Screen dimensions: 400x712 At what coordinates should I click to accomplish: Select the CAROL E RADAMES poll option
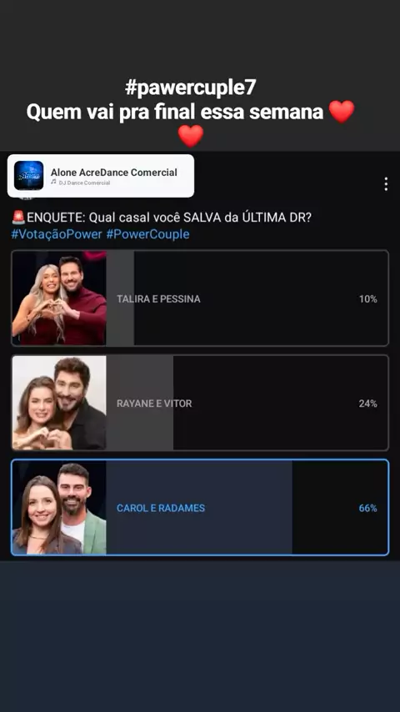coord(200,507)
